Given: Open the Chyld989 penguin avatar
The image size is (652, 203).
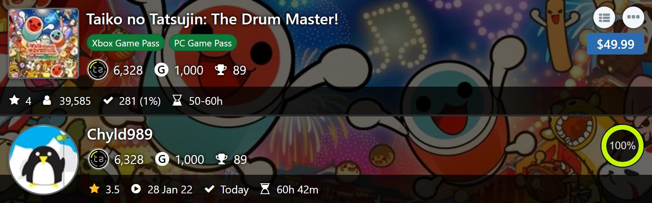Looking at the screenshot, I should [44, 160].
